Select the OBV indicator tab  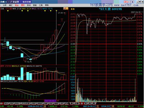(34, 103)
